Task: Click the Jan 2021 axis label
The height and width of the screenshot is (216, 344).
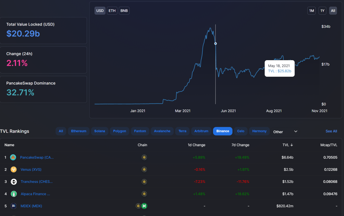Action: (x=138, y=111)
